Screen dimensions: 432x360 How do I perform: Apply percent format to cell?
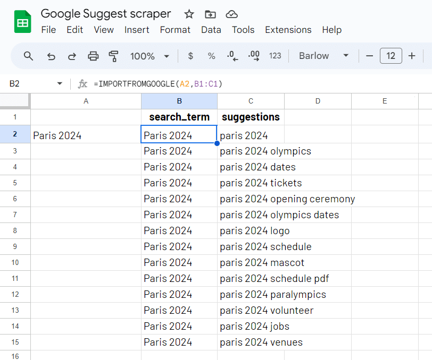coord(211,56)
